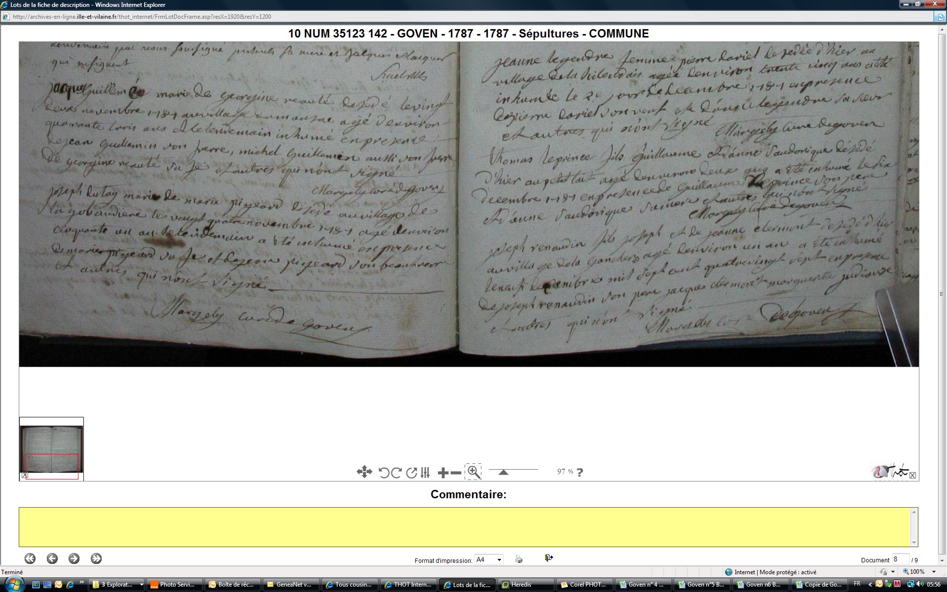Zoom out with the minus icon
947x592 pixels.
coord(456,473)
